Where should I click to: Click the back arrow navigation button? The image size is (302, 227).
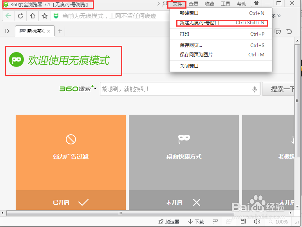(8, 16)
